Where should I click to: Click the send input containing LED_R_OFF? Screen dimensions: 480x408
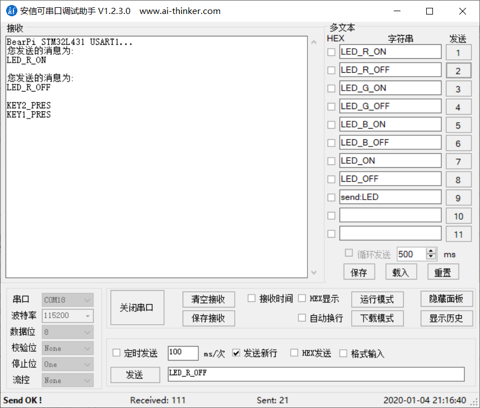316,374
